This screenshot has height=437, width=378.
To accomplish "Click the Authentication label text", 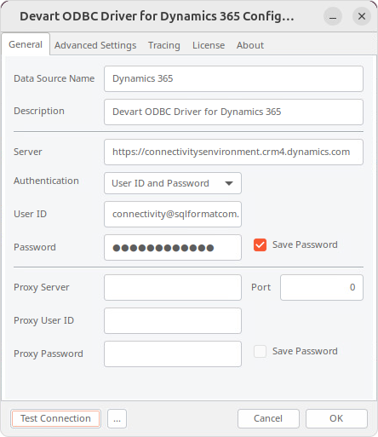I will click(x=46, y=181).
